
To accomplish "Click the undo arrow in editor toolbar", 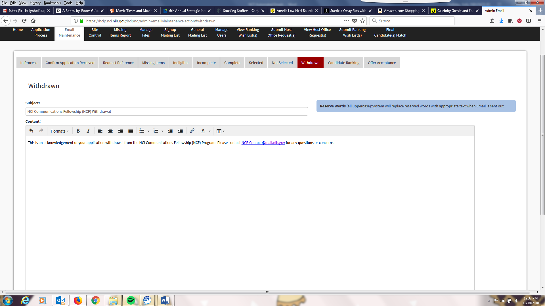I will (31, 131).
